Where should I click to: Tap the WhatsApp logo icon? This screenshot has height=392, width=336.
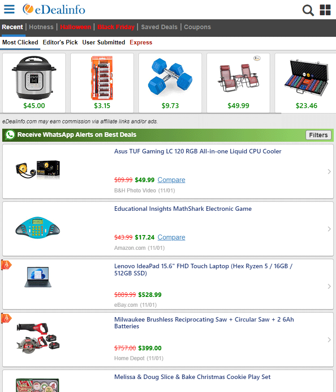click(x=10, y=135)
